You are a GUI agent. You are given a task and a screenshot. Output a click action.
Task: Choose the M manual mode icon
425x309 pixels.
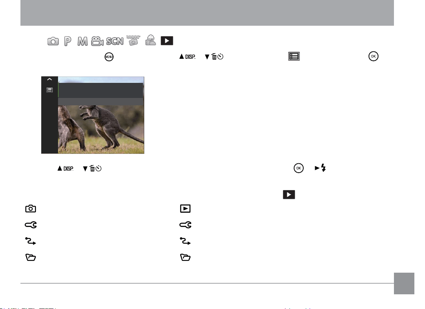(x=83, y=41)
